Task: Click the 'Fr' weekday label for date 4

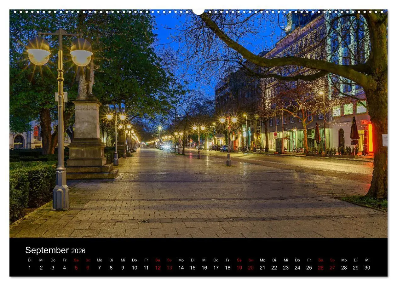Action: pos(65,260)
